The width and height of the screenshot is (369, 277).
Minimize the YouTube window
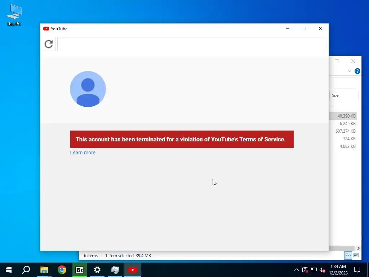click(x=288, y=29)
